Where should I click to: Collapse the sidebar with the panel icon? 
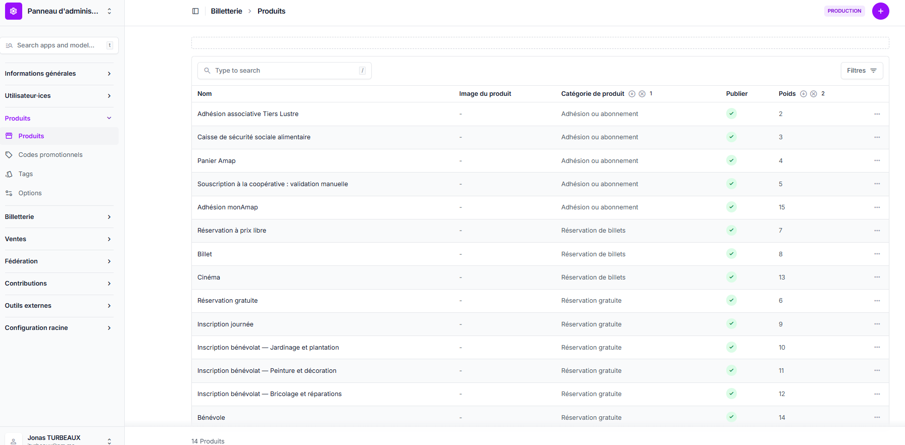coord(195,11)
